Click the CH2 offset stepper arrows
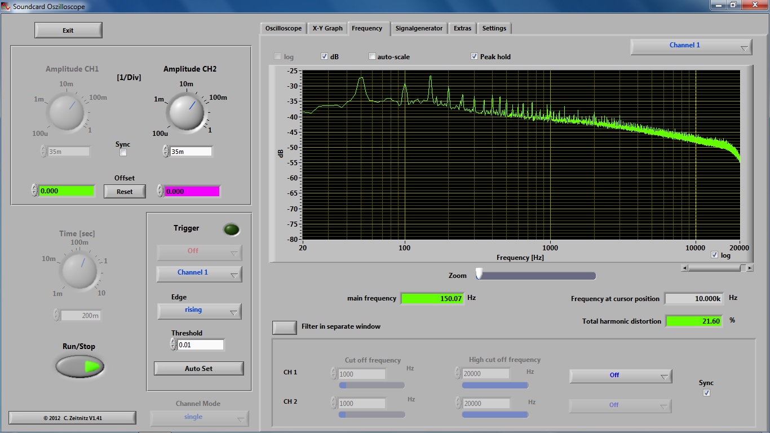The width and height of the screenshot is (770, 433). click(x=160, y=191)
